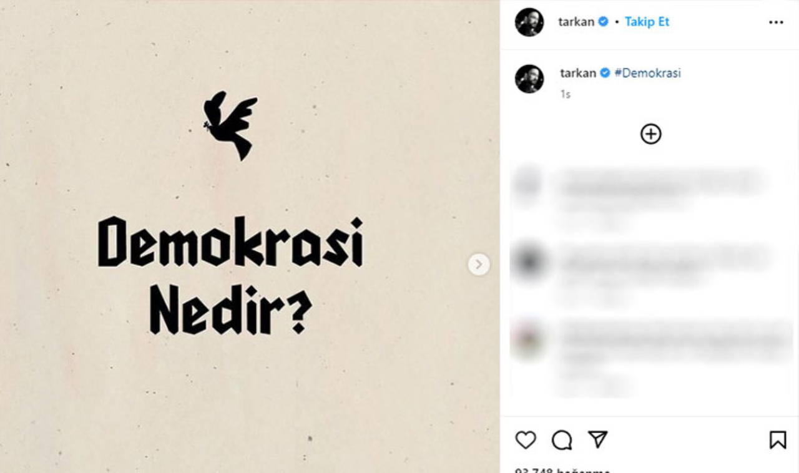Click tarkan avatar beside caption
This screenshot has height=473, width=799.
pyautogui.click(x=529, y=79)
